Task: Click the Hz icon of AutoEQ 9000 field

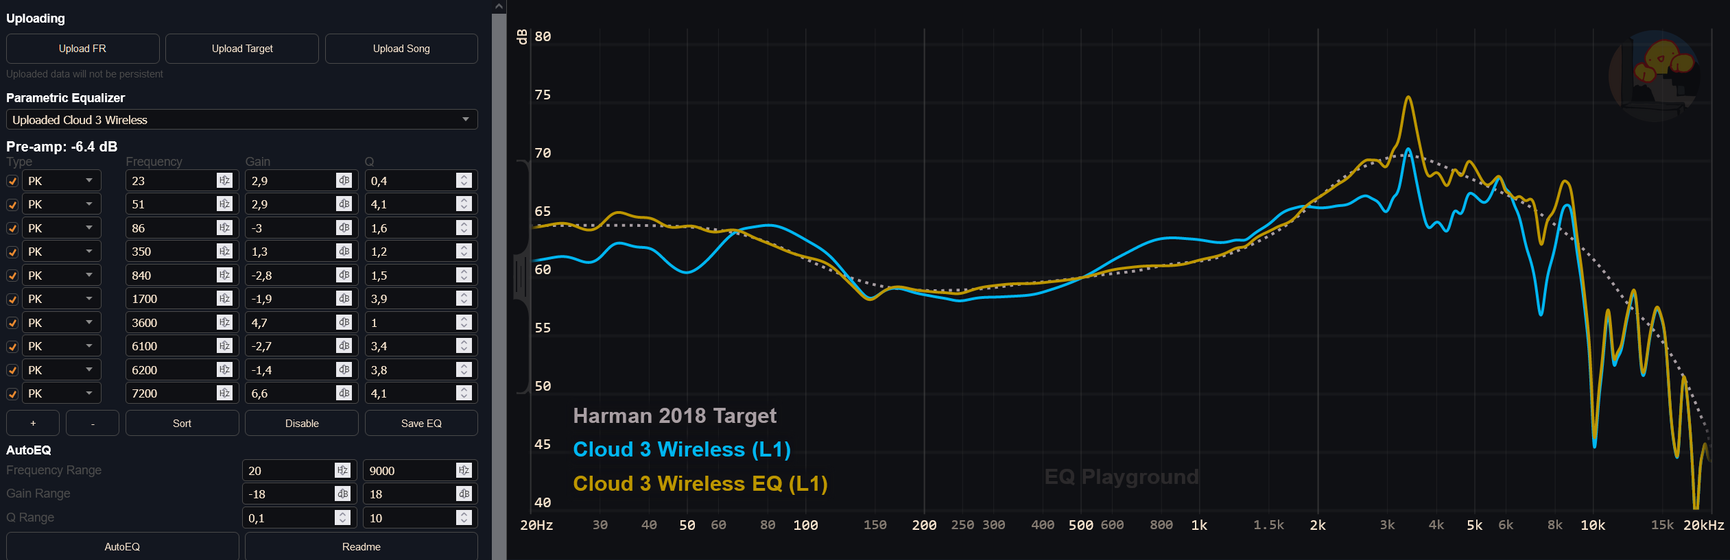Action: coord(464,470)
